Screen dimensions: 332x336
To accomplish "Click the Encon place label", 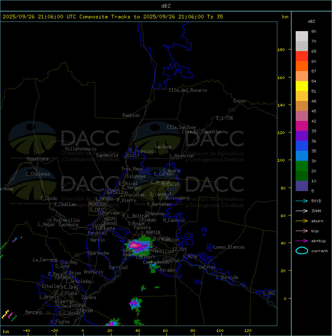I will [x=239, y=101].
